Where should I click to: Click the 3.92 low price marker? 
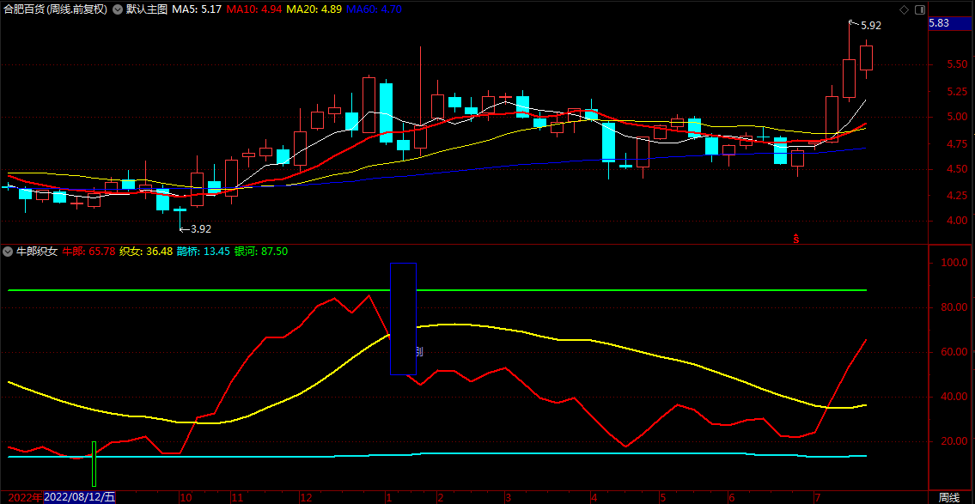point(201,228)
